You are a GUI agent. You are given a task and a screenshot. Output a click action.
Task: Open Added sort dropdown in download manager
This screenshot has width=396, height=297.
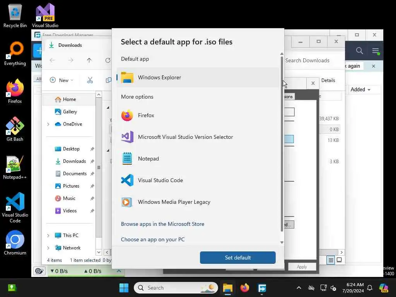(x=360, y=89)
